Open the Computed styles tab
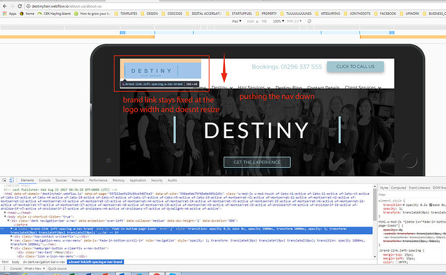 pyautogui.click(x=398, y=188)
